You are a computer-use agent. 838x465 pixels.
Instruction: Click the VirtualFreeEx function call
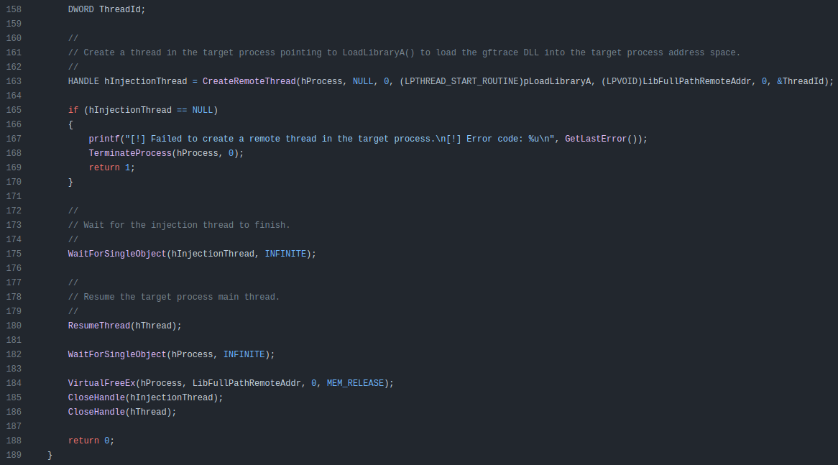[101, 383]
